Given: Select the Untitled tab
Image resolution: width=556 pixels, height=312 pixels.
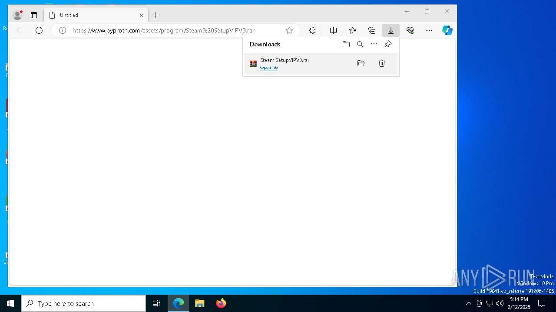Looking at the screenshot, I should pyautogui.click(x=96, y=15).
